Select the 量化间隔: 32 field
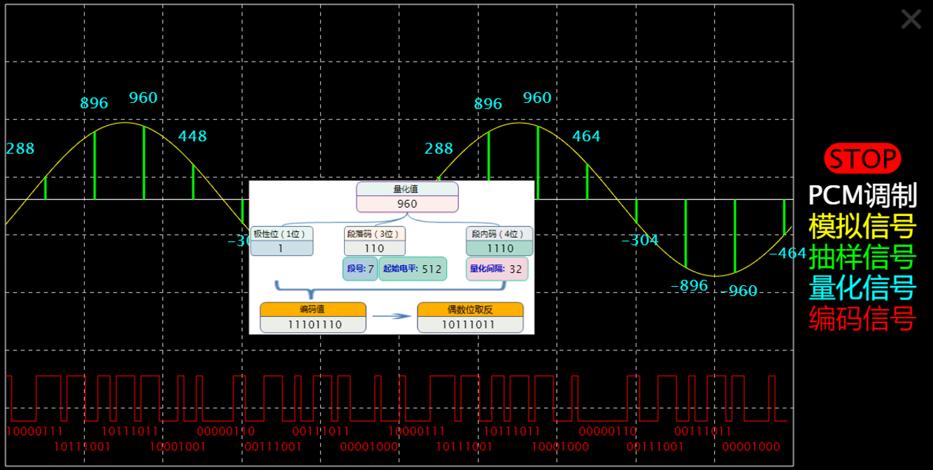This screenshot has height=470, width=933. [497, 269]
